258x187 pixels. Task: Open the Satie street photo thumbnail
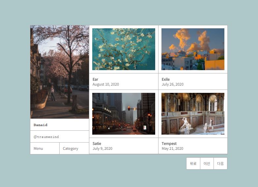point(124,114)
